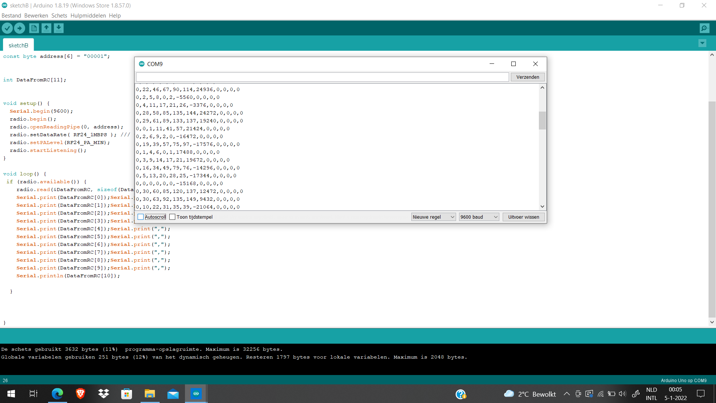Click the Open sketch up-arrow icon

coord(46,28)
